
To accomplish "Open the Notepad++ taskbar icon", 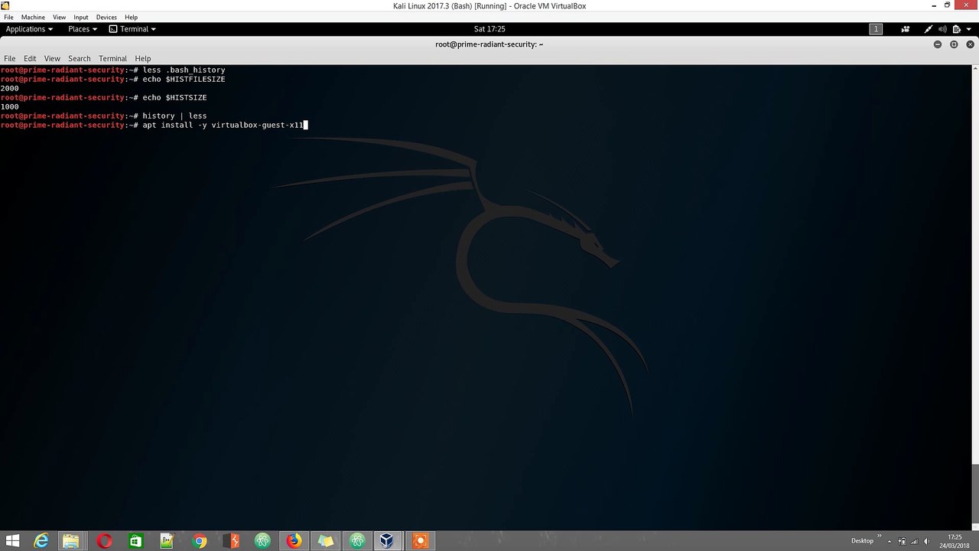I will coord(167,541).
